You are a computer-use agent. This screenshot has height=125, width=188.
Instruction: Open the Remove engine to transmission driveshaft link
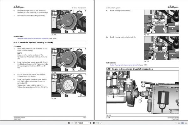pos(33,39)
